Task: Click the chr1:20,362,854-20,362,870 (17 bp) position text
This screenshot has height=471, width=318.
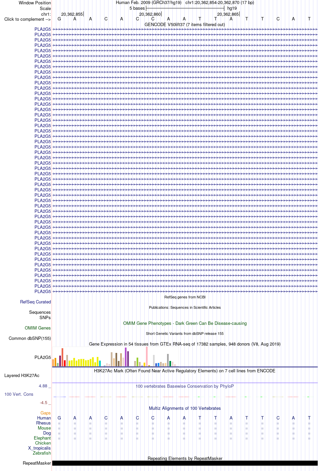Action: pos(220,2)
